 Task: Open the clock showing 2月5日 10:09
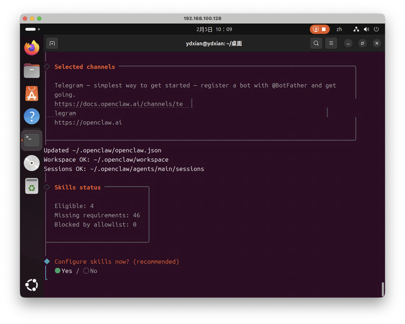[214, 29]
